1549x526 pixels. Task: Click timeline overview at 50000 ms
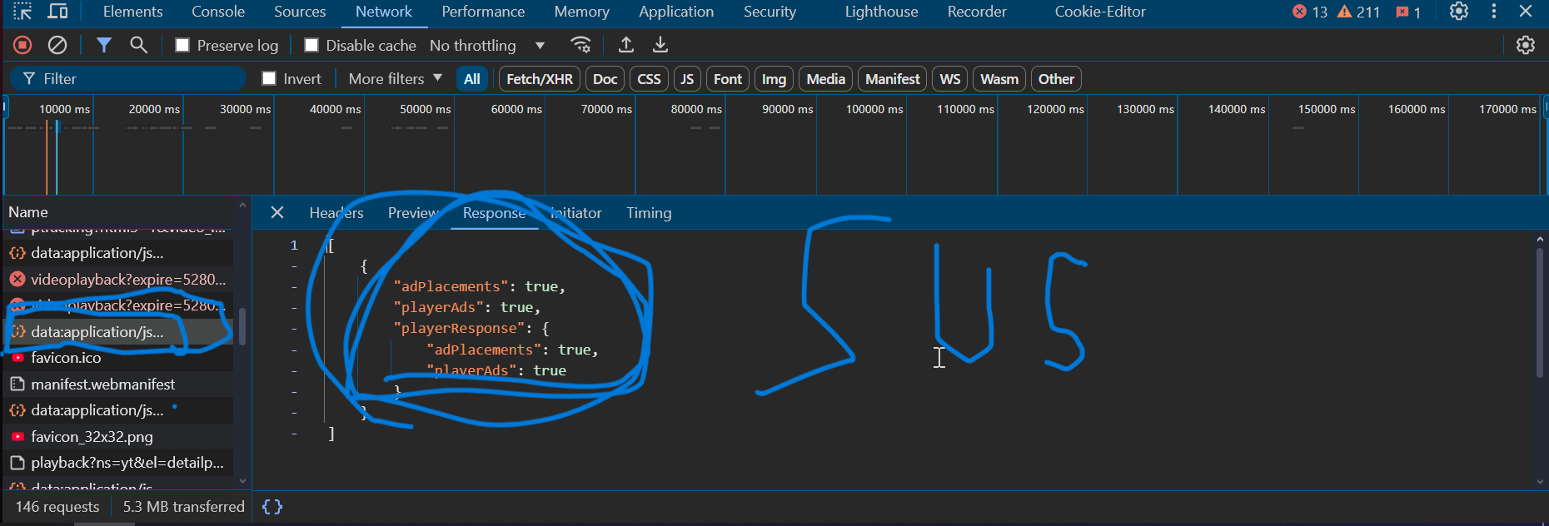click(x=426, y=109)
